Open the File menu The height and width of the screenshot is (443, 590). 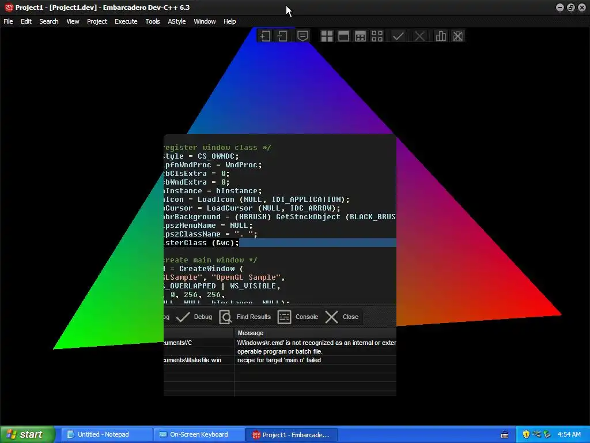(8, 21)
